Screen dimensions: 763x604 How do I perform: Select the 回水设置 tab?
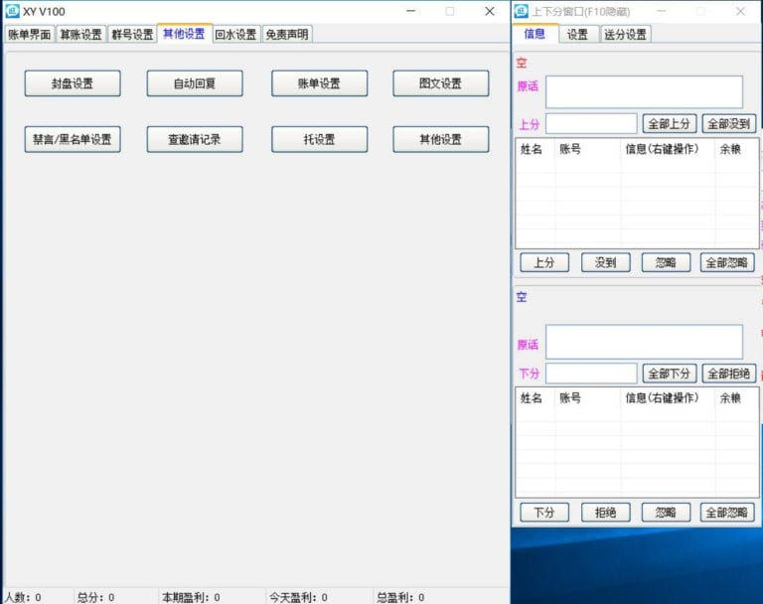[235, 34]
